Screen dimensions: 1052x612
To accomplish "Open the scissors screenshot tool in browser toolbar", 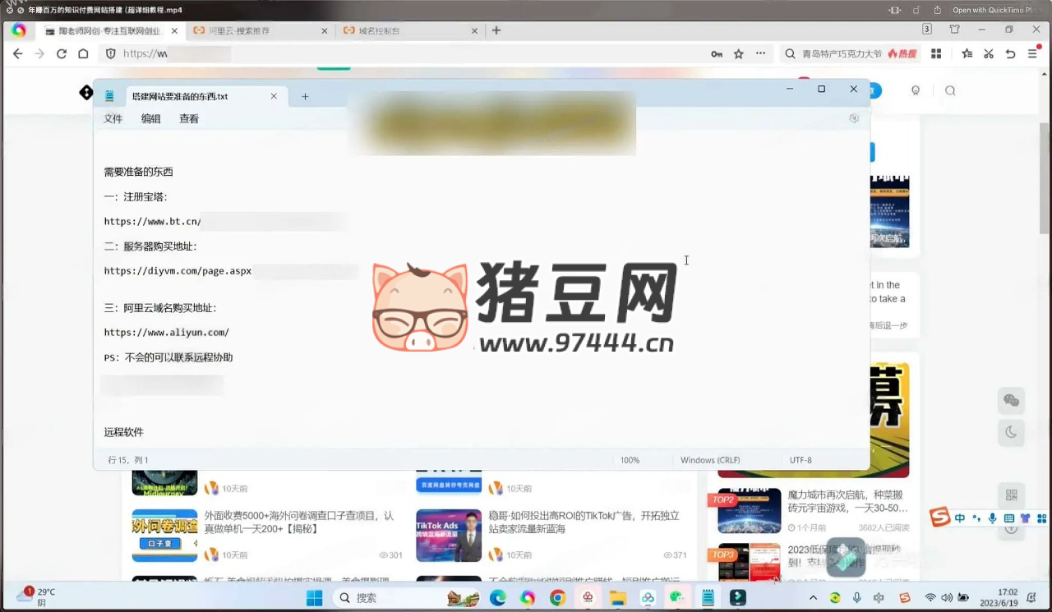I will [989, 53].
